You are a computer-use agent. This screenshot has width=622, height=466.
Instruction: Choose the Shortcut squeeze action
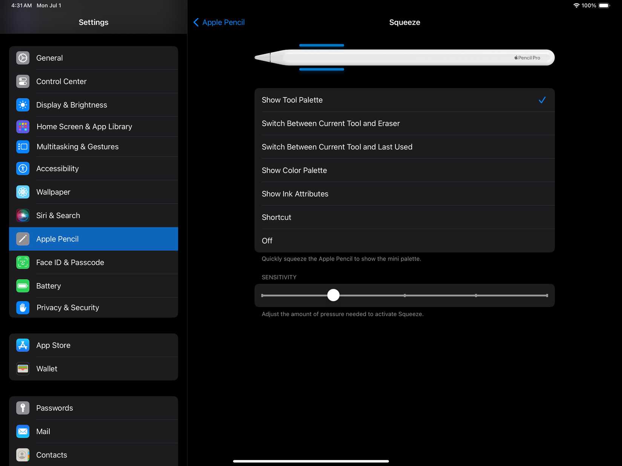point(404,217)
